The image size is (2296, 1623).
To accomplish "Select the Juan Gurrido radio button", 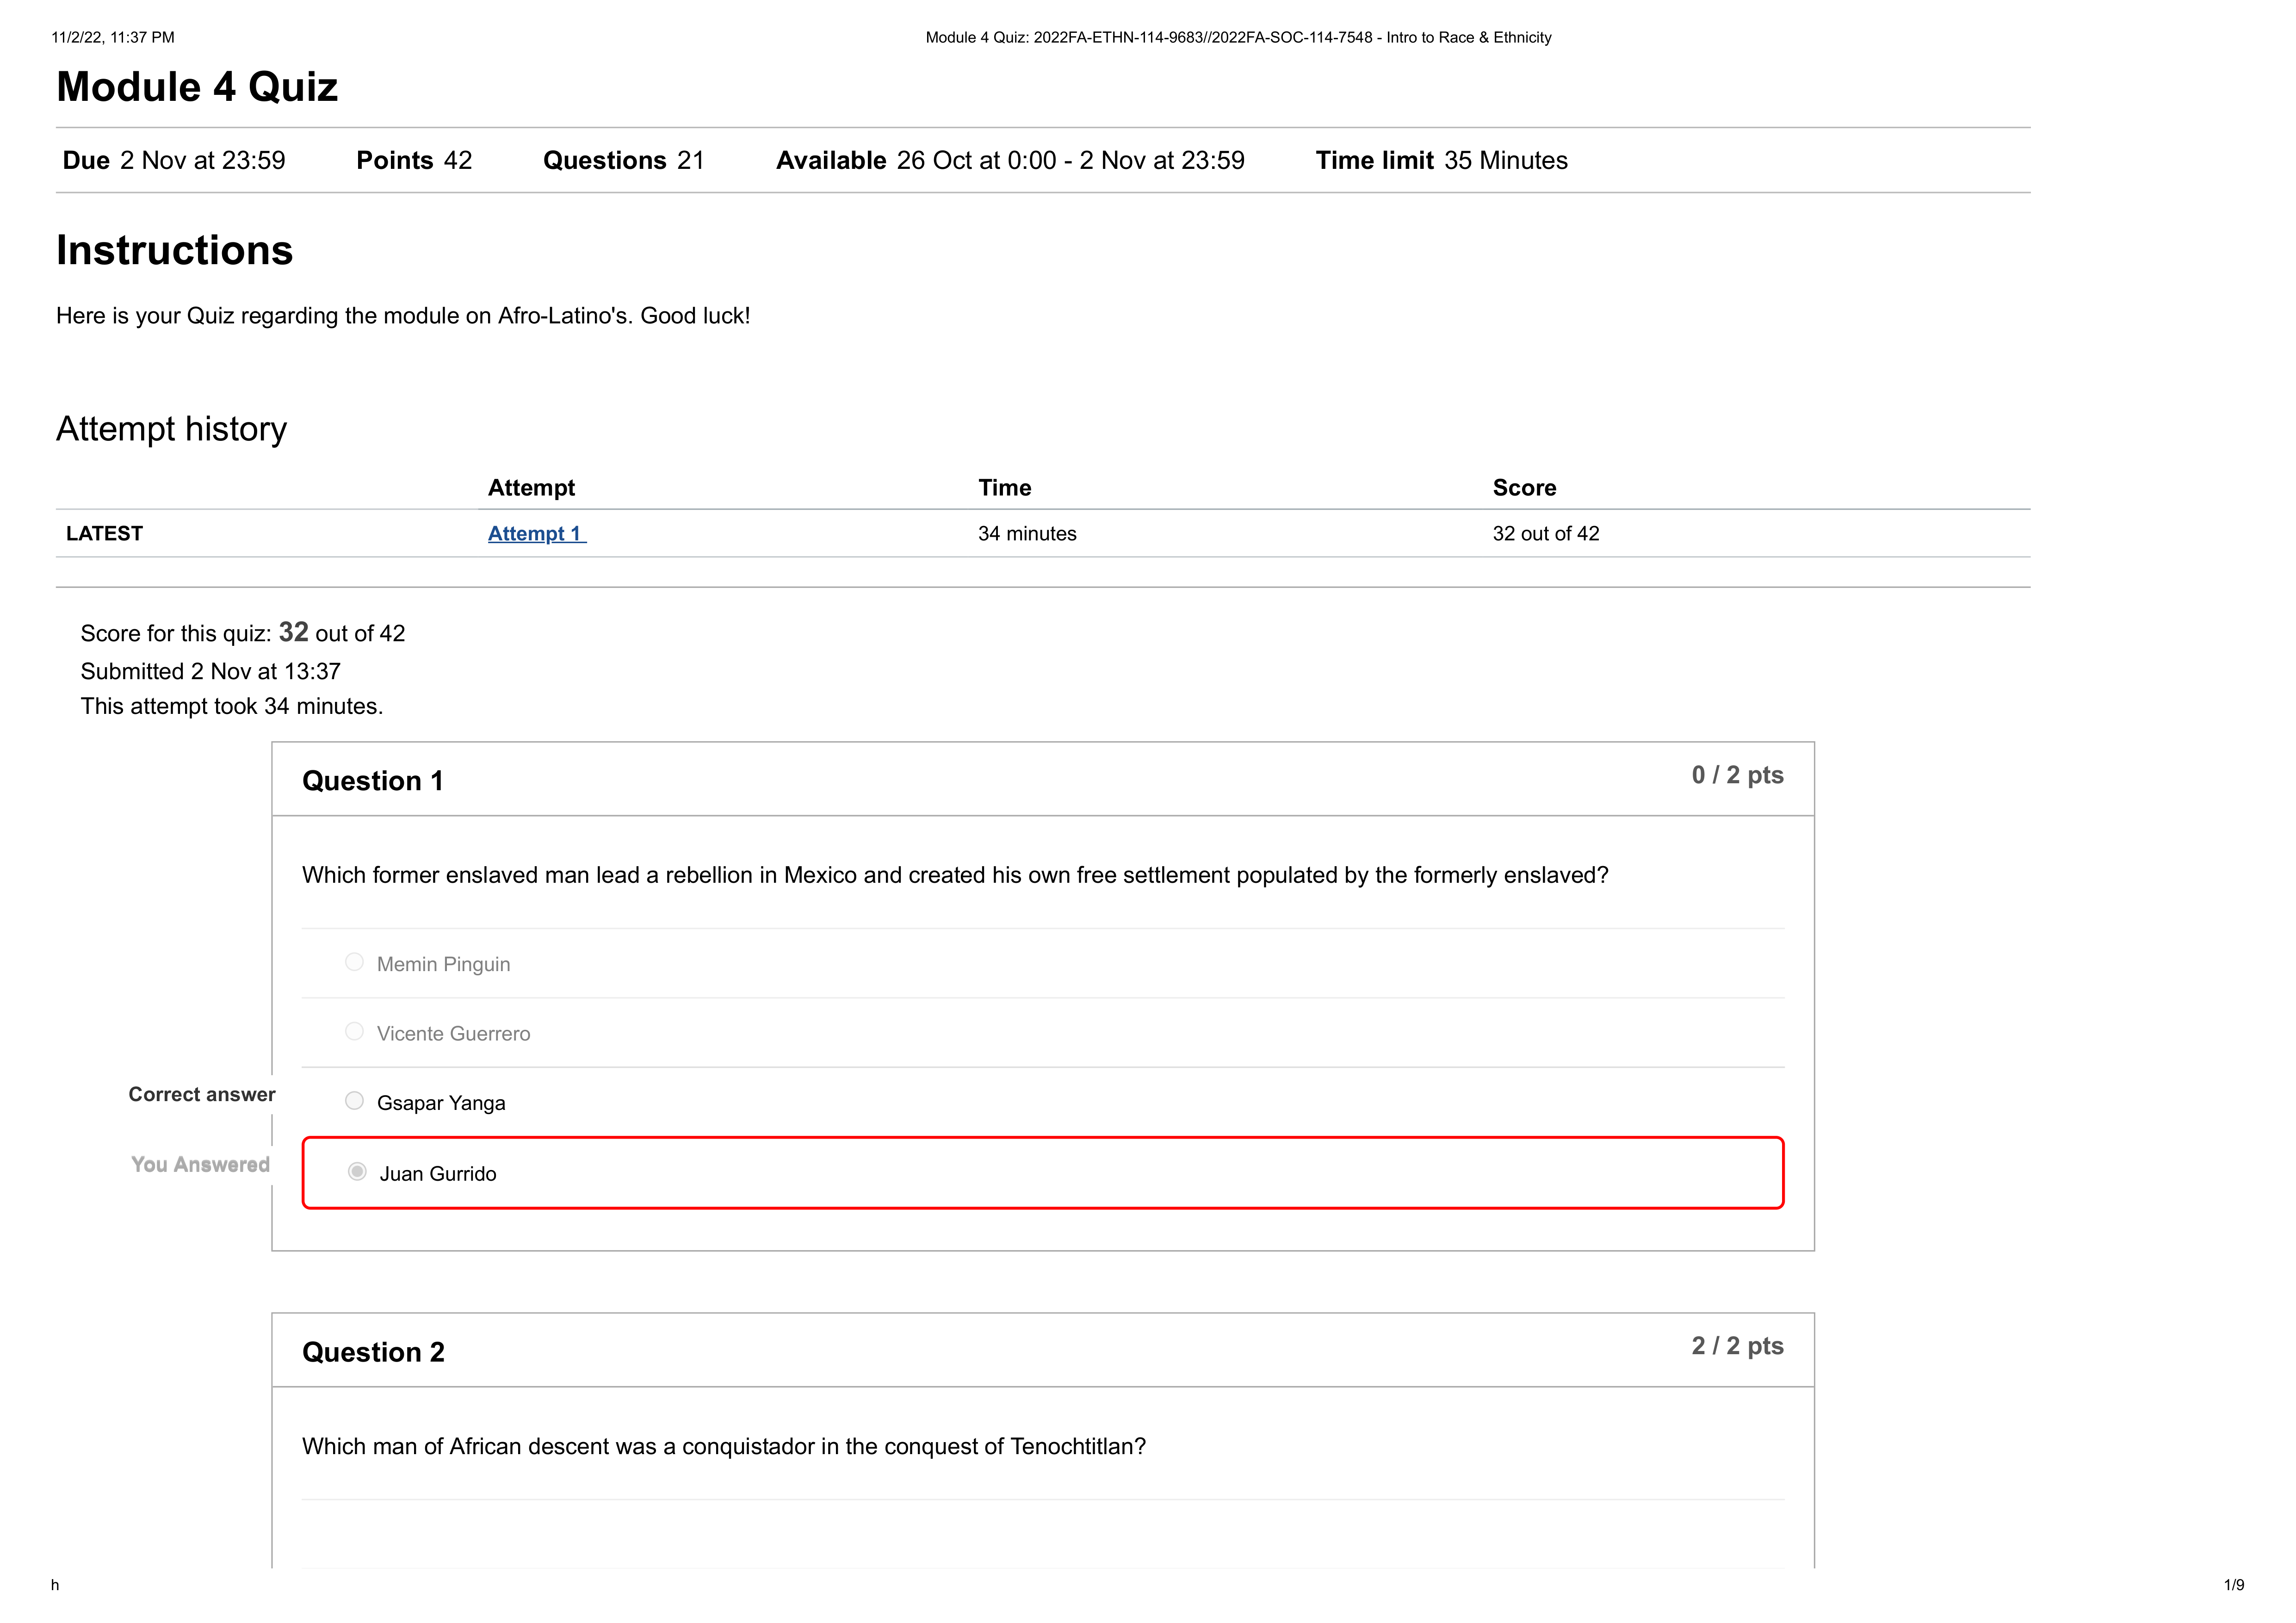I will [x=357, y=1171].
